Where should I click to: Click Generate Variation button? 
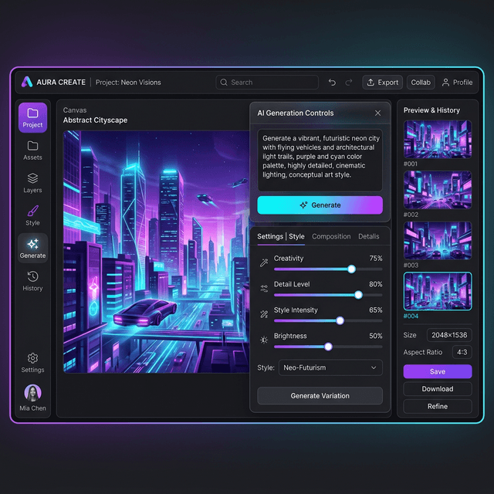click(320, 396)
